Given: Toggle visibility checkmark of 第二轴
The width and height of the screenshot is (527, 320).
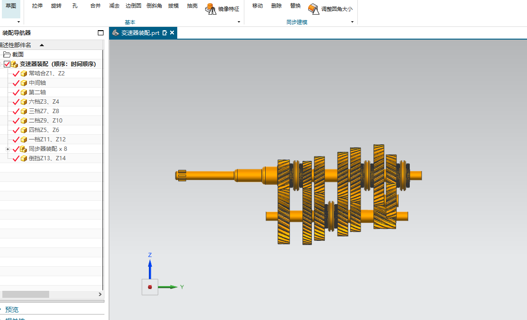Looking at the screenshot, I should click(x=16, y=92).
